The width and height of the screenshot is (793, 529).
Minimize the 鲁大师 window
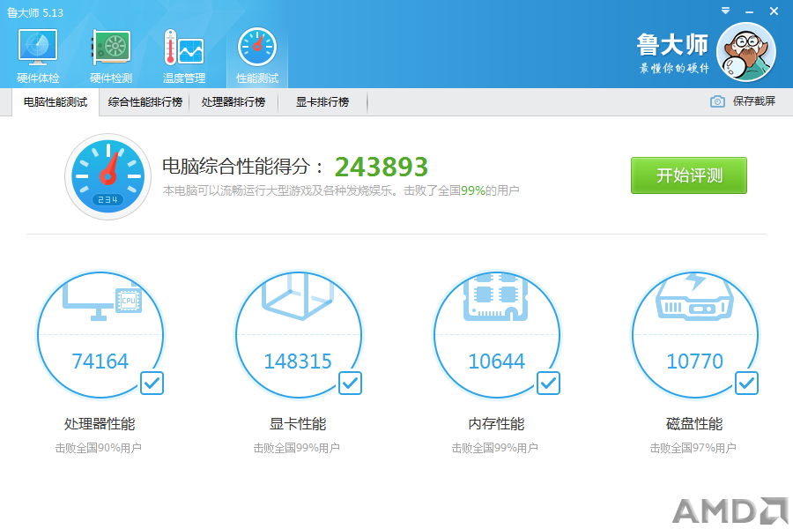click(x=750, y=11)
